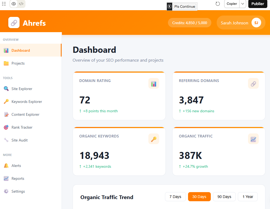
Task: Click the Organic Keywords value 18,943
Action: pos(94,156)
